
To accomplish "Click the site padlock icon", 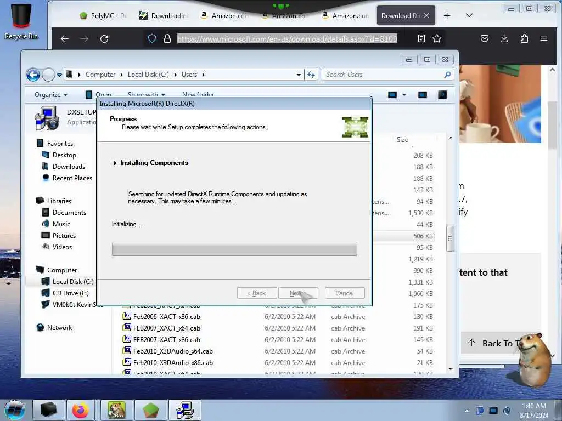I will point(167,38).
